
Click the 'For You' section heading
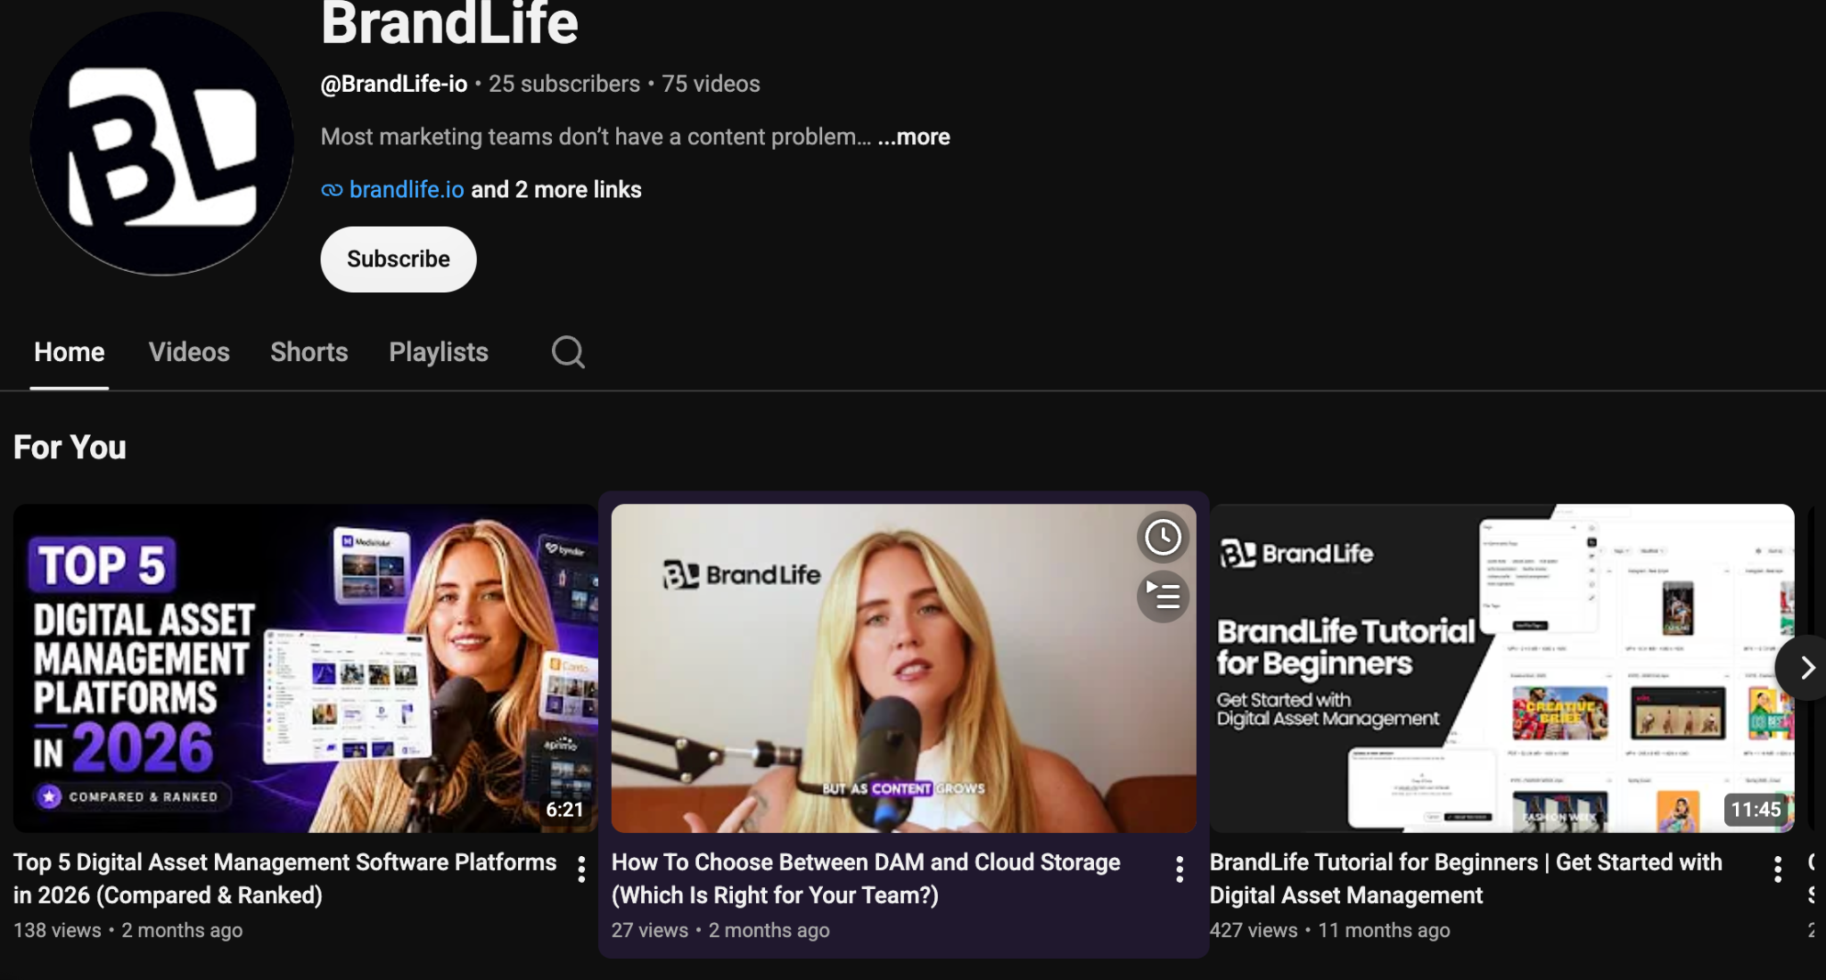point(70,448)
